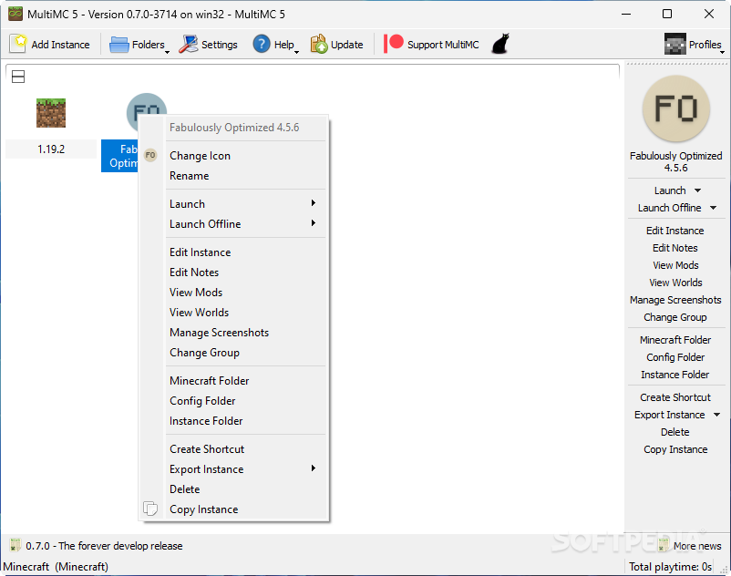Click Copy Instance in right sidebar

point(675,449)
